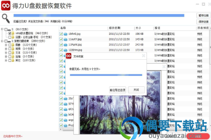Click the left arrow of horizontal scrollbar
211x140 pixels.
[61, 129]
